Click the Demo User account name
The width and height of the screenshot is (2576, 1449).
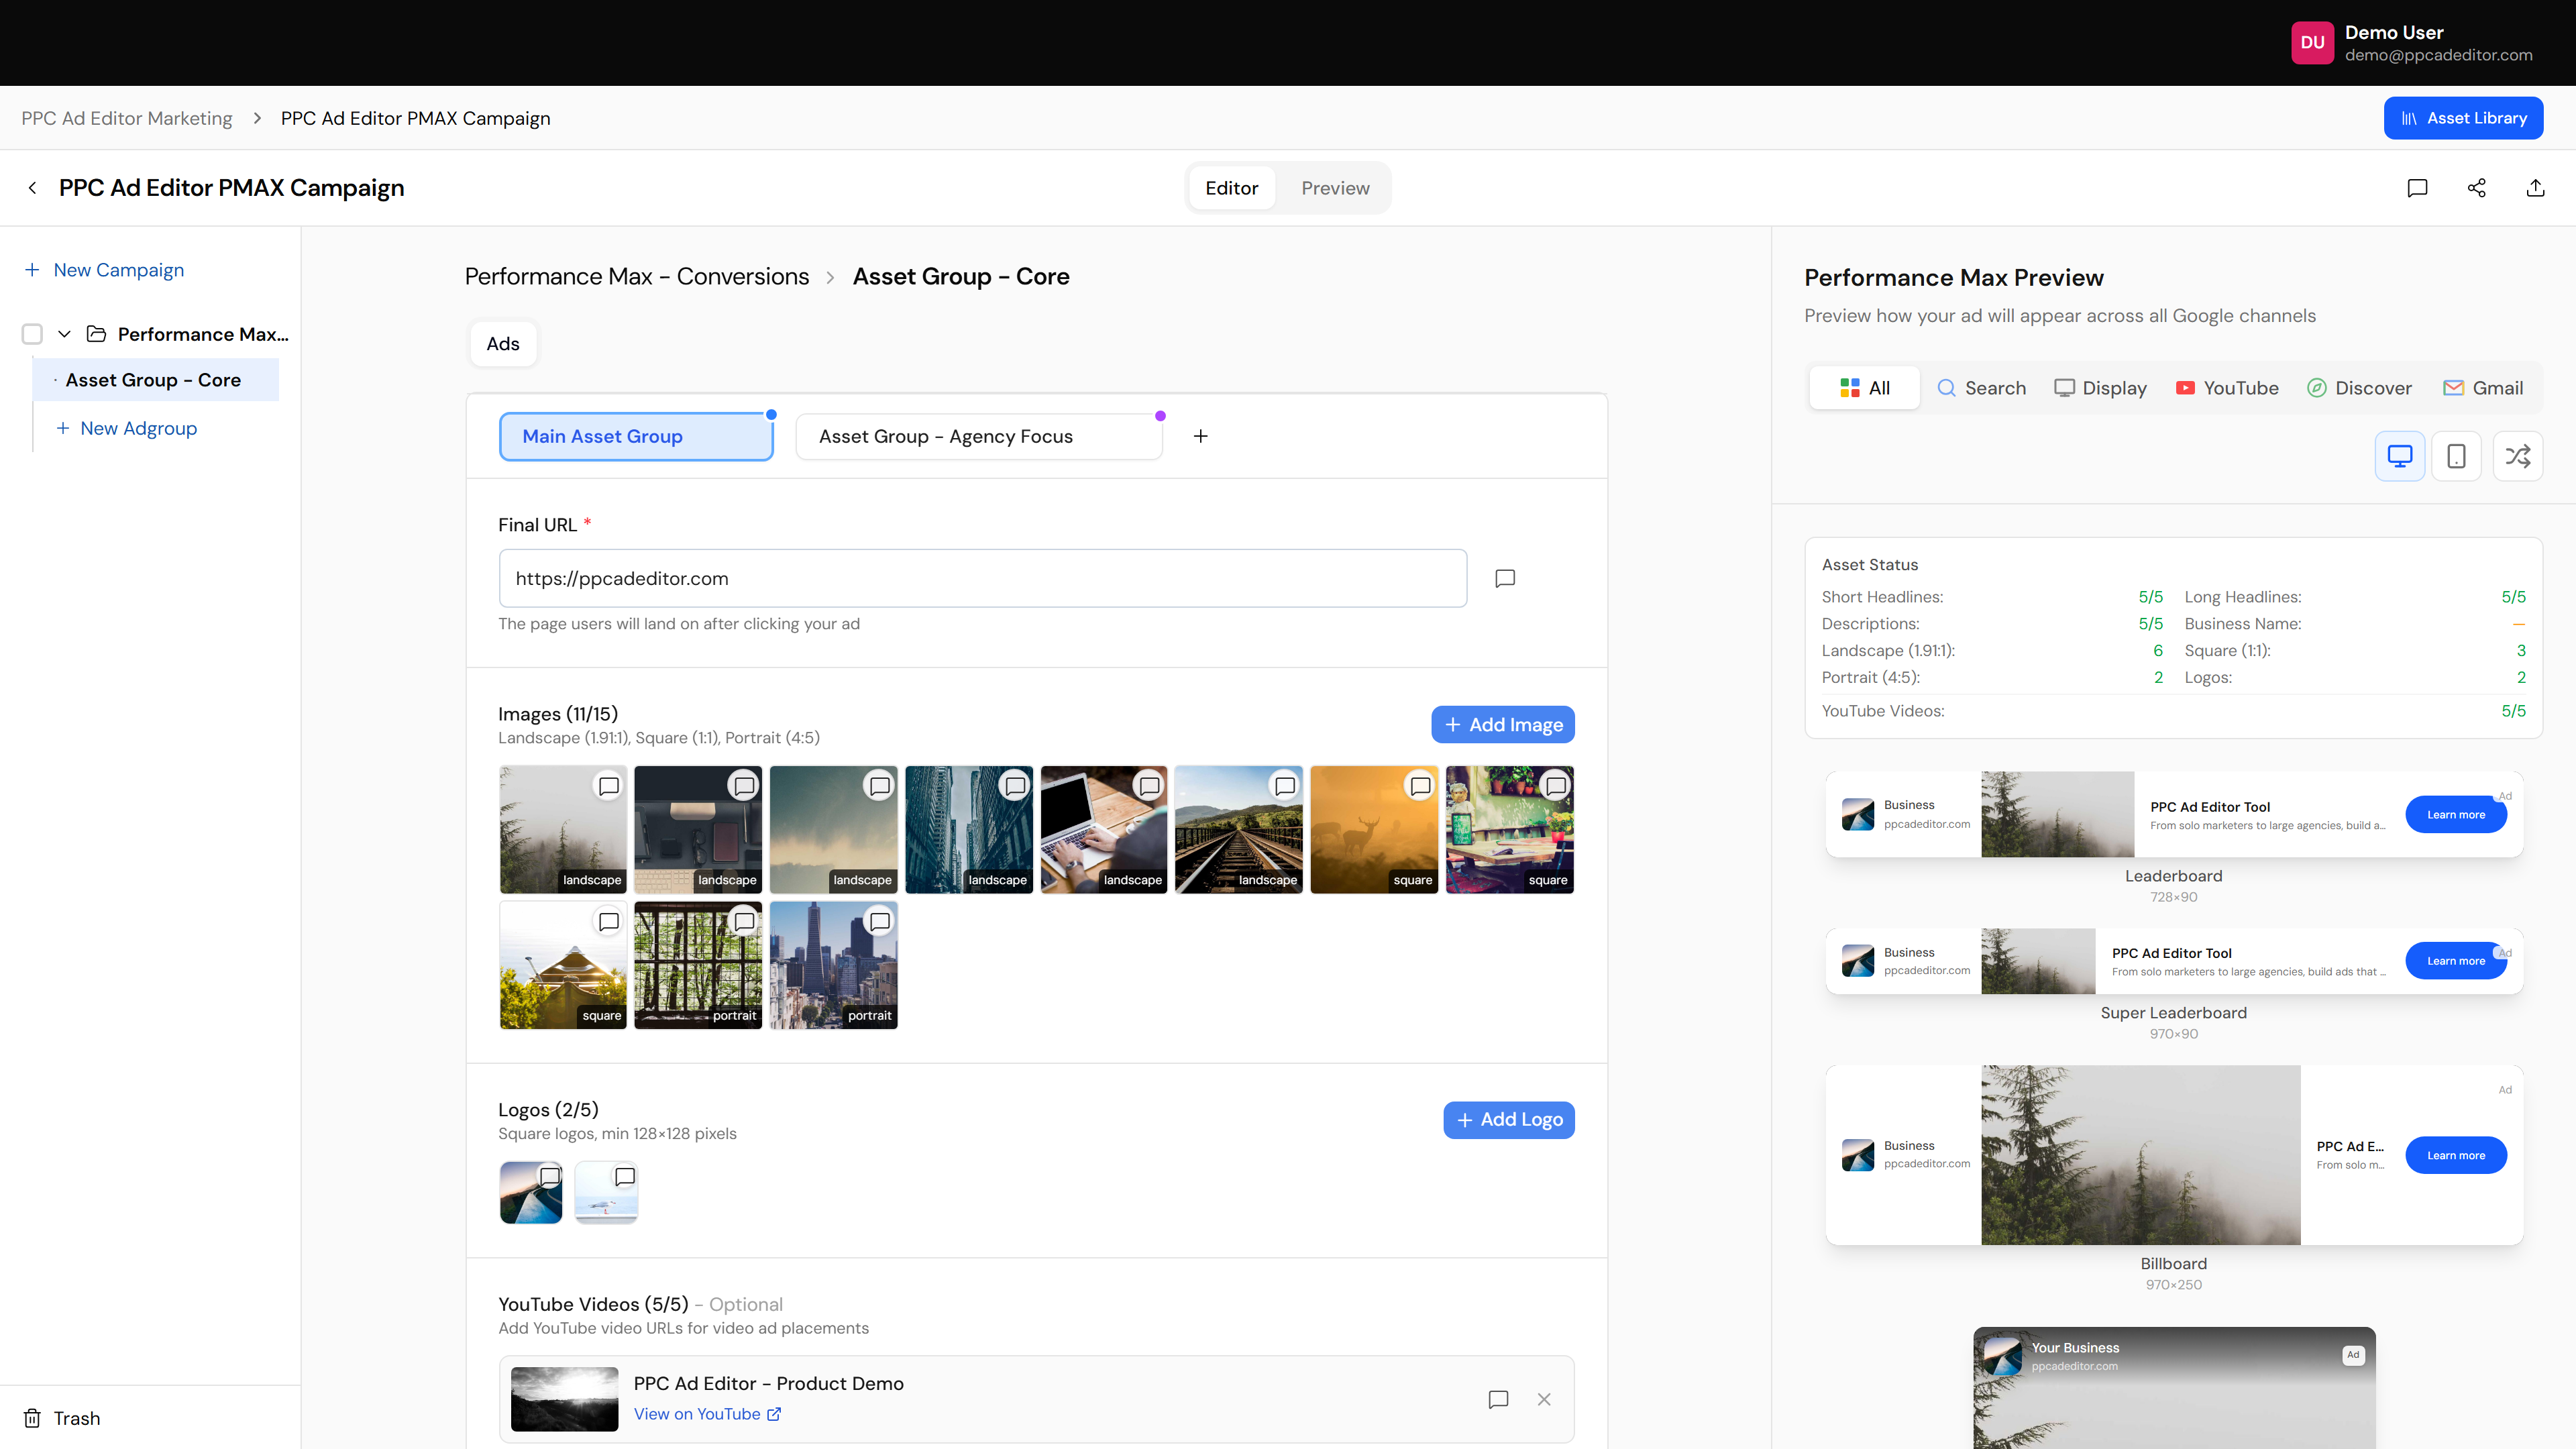2393,32
